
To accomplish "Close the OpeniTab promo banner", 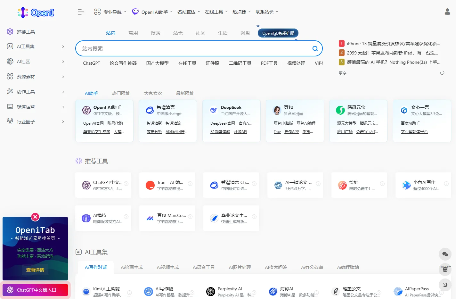I will (x=35, y=217).
